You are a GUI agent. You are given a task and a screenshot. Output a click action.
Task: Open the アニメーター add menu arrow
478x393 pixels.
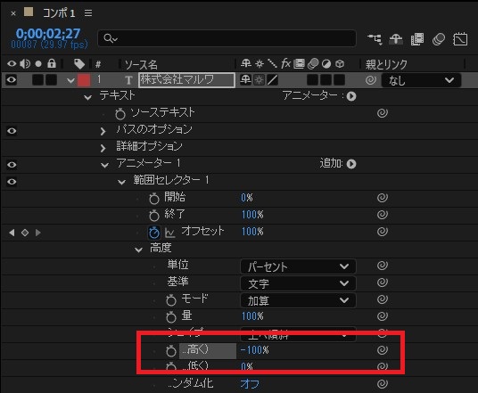(x=351, y=96)
